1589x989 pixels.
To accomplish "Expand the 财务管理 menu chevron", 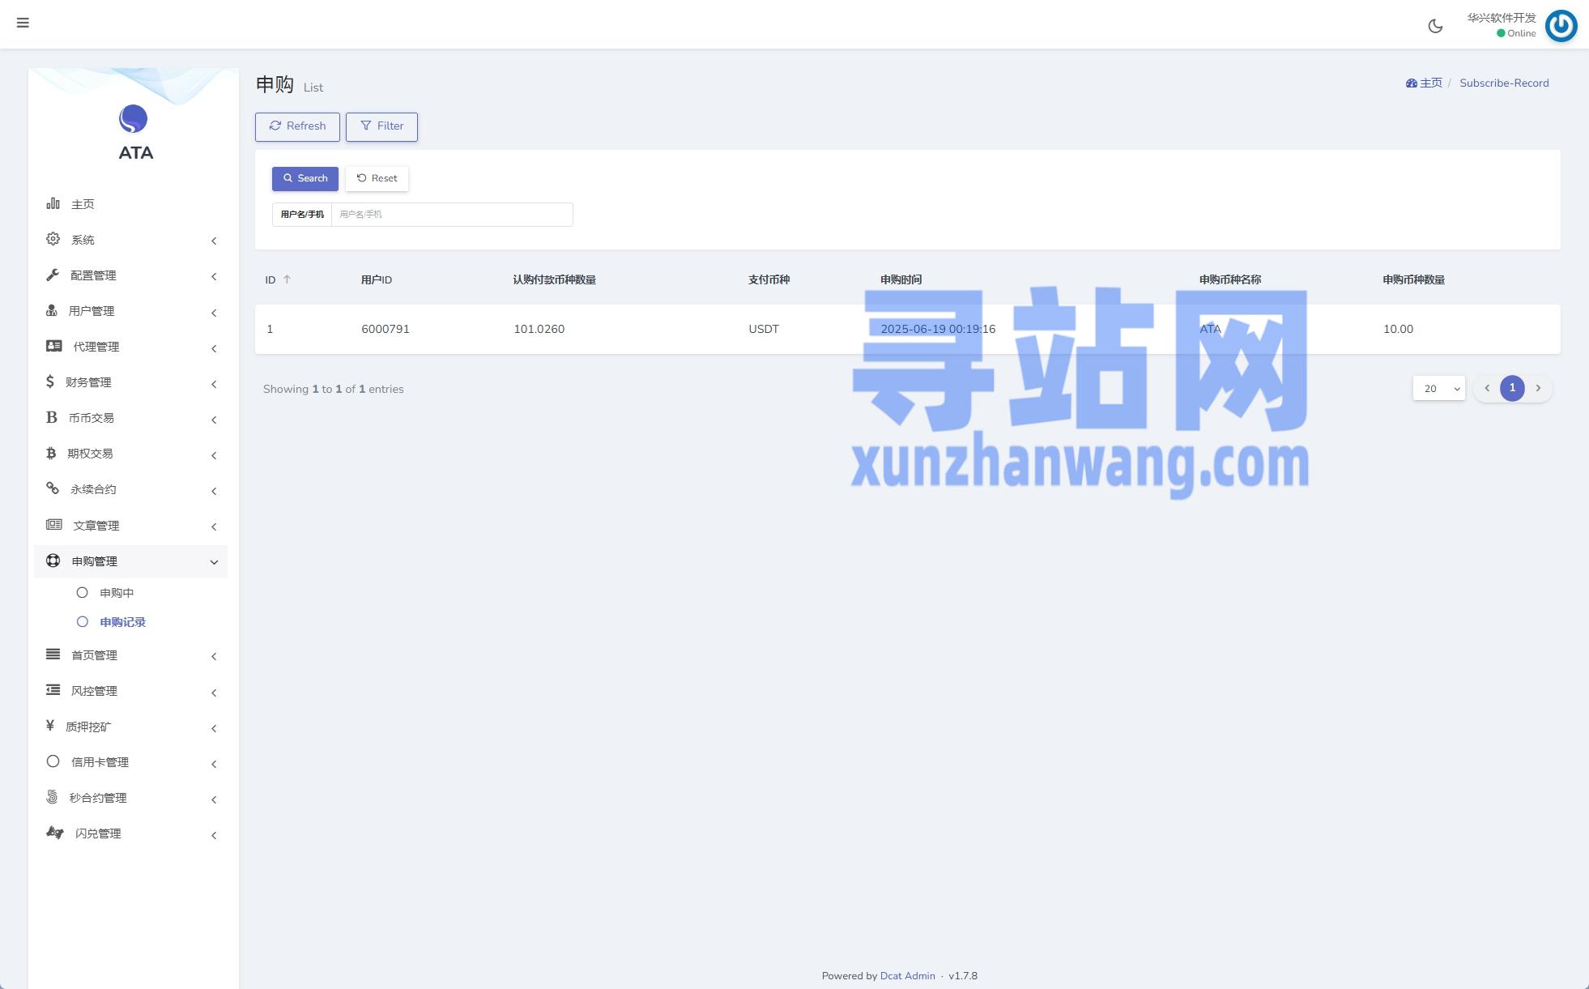I will click(214, 384).
